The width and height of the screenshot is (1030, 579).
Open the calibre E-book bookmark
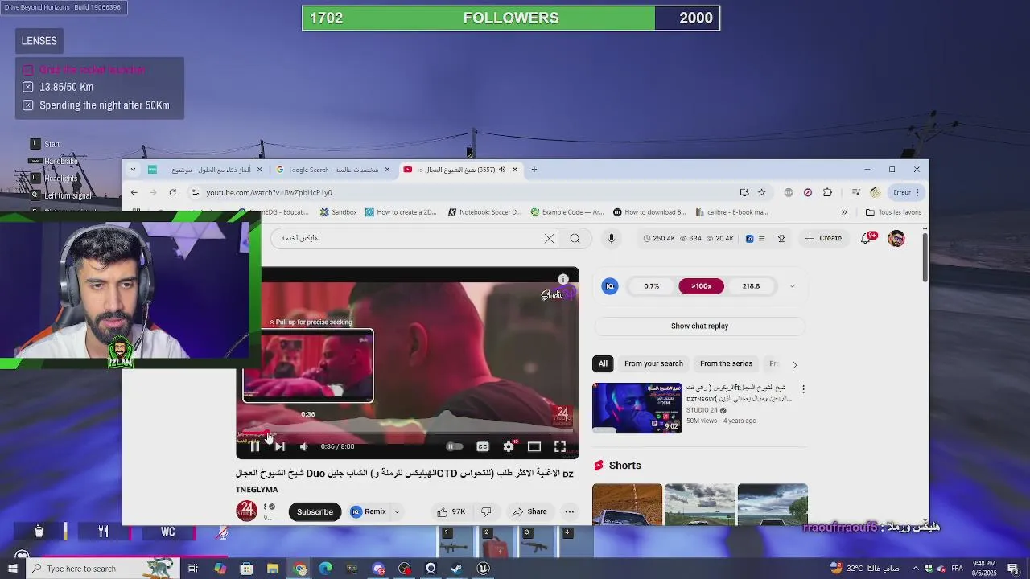point(732,212)
